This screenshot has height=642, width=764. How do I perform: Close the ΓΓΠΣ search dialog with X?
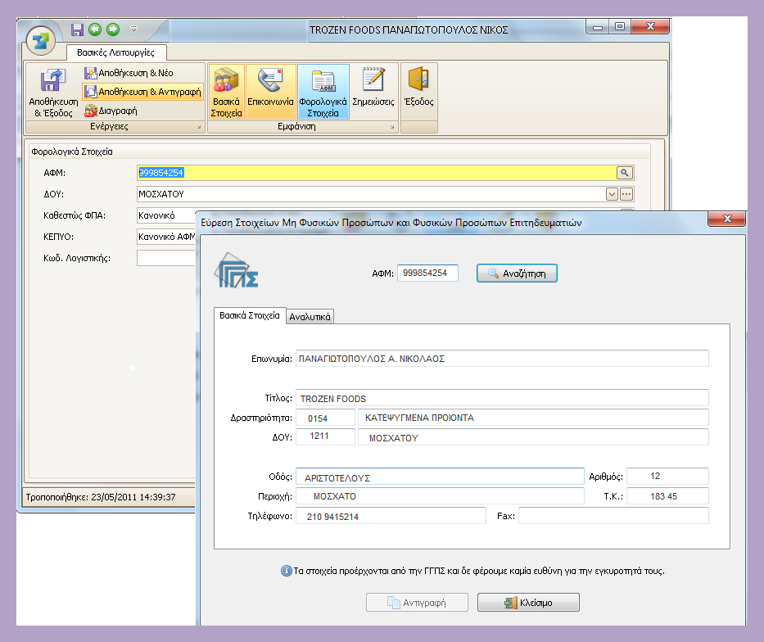point(727,219)
